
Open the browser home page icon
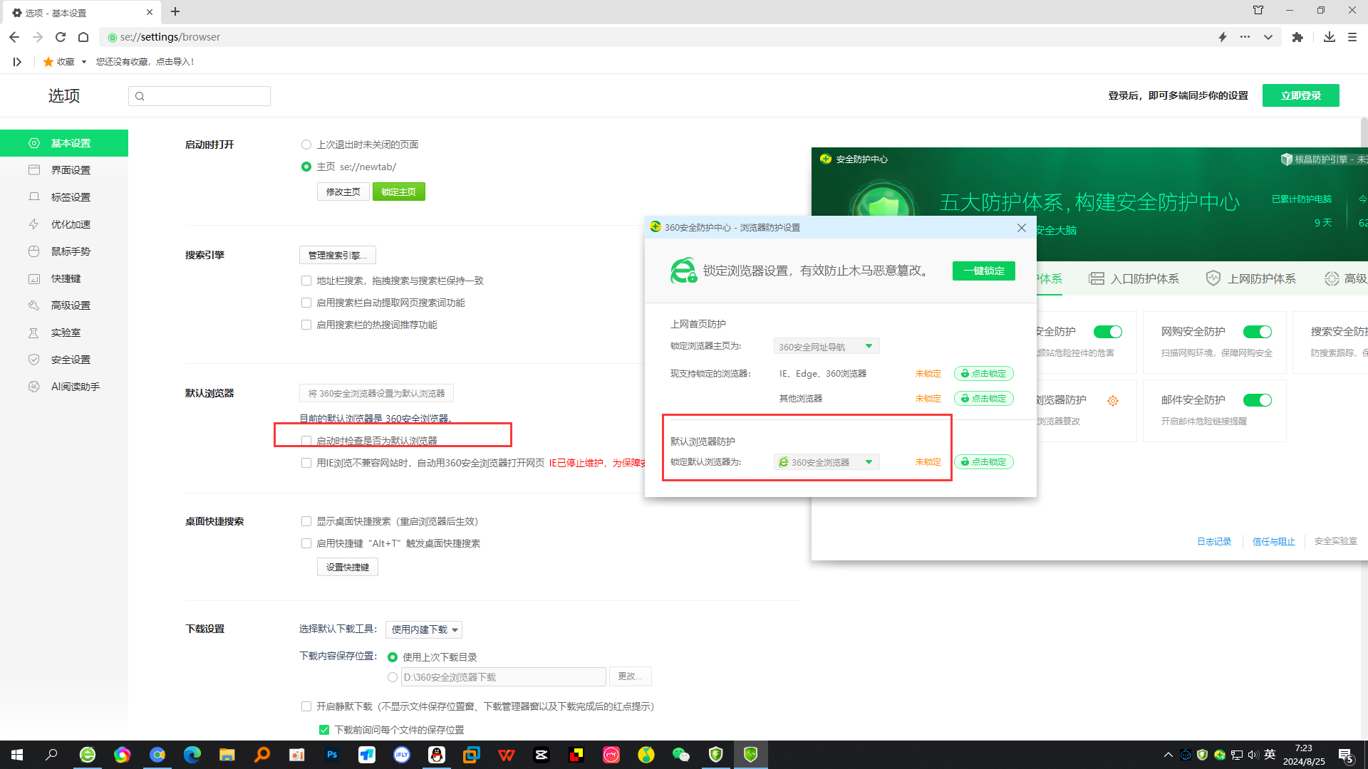[x=83, y=37]
